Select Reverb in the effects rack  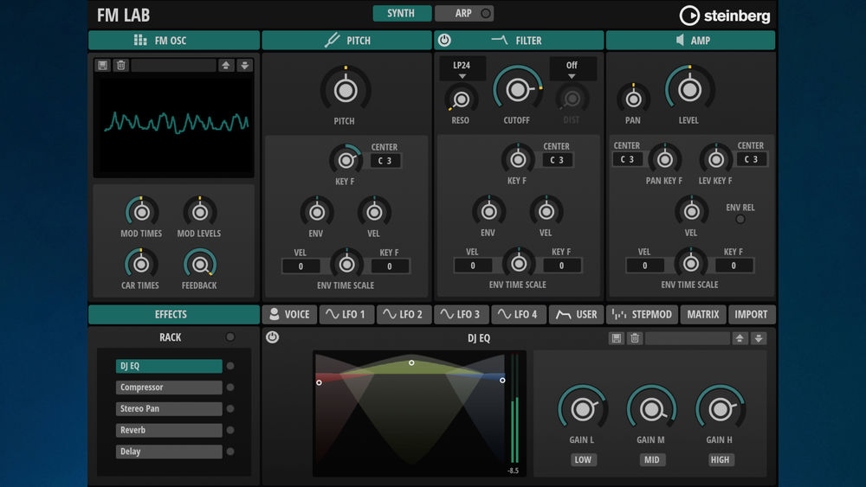click(169, 430)
